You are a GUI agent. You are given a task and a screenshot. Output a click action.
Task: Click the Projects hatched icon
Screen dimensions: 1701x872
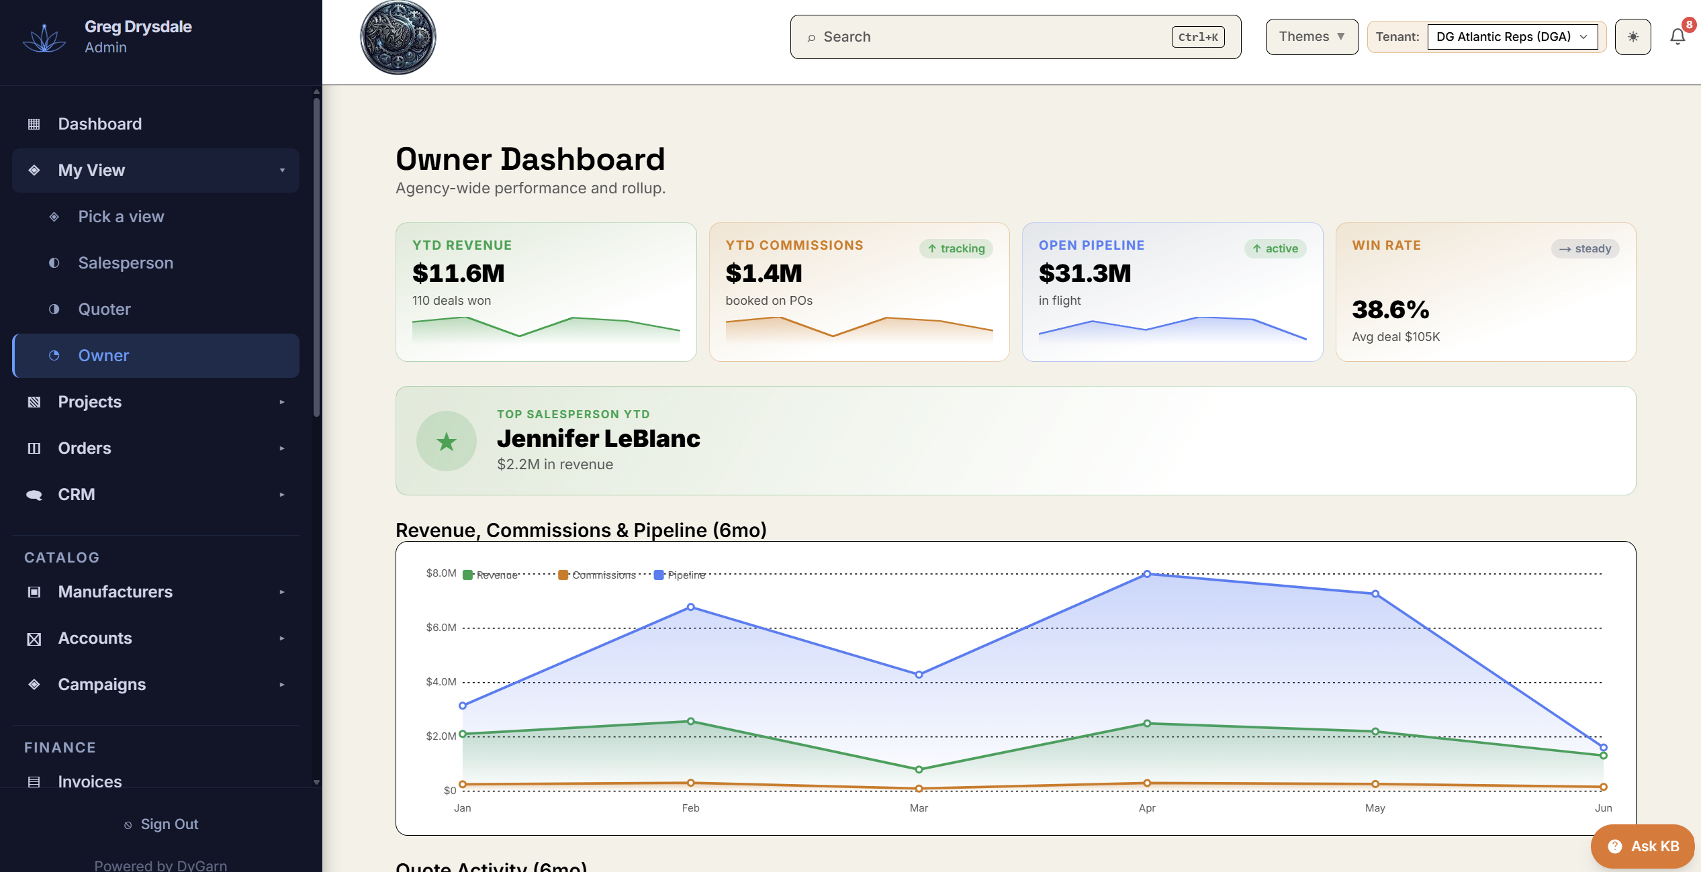point(34,402)
